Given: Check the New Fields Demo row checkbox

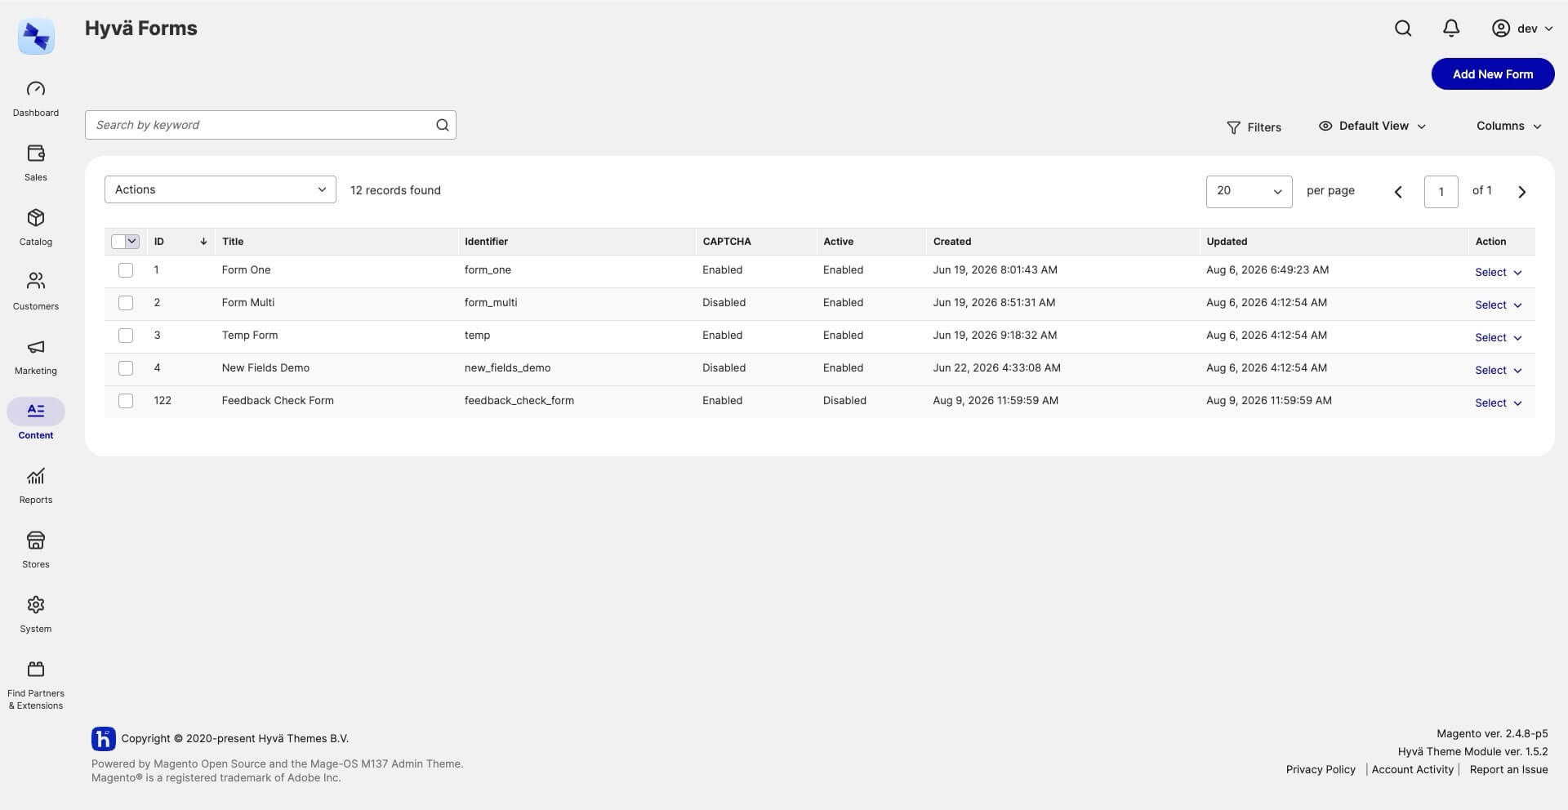Looking at the screenshot, I should tap(126, 368).
